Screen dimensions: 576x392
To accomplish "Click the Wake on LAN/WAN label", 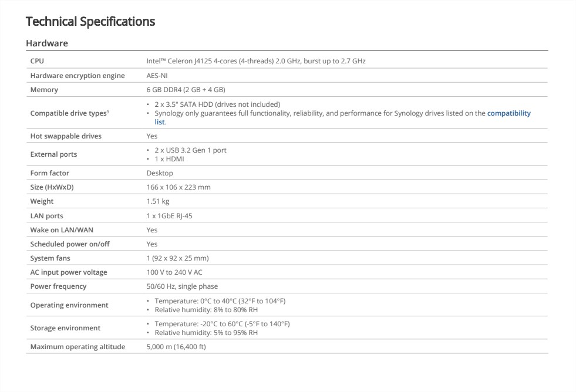I will pyautogui.click(x=62, y=230).
